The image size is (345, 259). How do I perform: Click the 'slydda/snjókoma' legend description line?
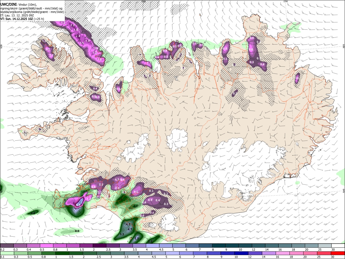point(32,12)
